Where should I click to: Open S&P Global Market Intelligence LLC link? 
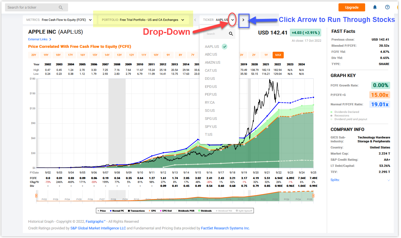[98, 228]
